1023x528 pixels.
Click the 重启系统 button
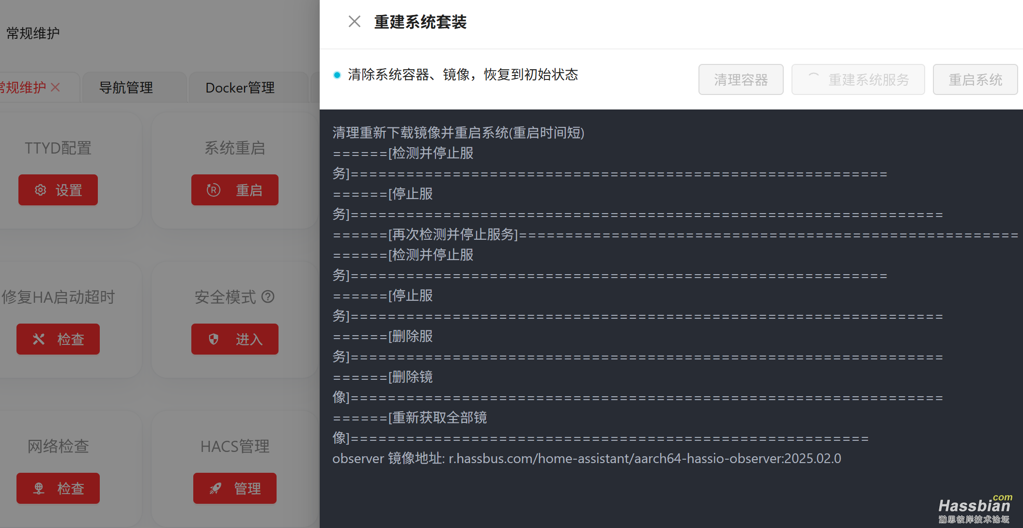point(975,79)
